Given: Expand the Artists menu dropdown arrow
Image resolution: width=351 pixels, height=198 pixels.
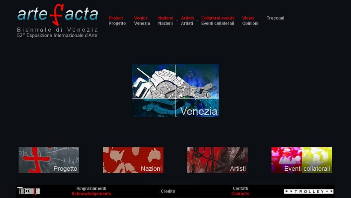Looking at the screenshot, I should pyautogui.click(x=197, y=21).
